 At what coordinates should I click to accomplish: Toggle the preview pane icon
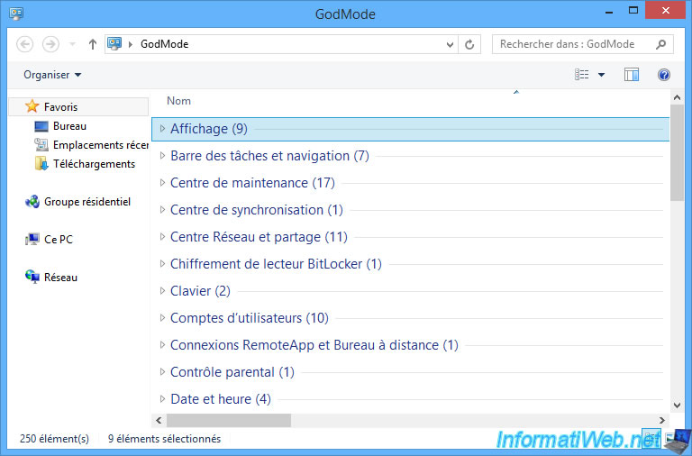click(632, 75)
